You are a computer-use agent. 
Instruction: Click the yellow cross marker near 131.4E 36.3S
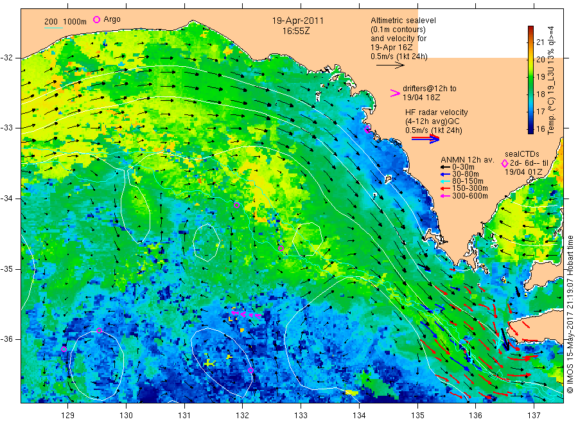(x=209, y=364)
